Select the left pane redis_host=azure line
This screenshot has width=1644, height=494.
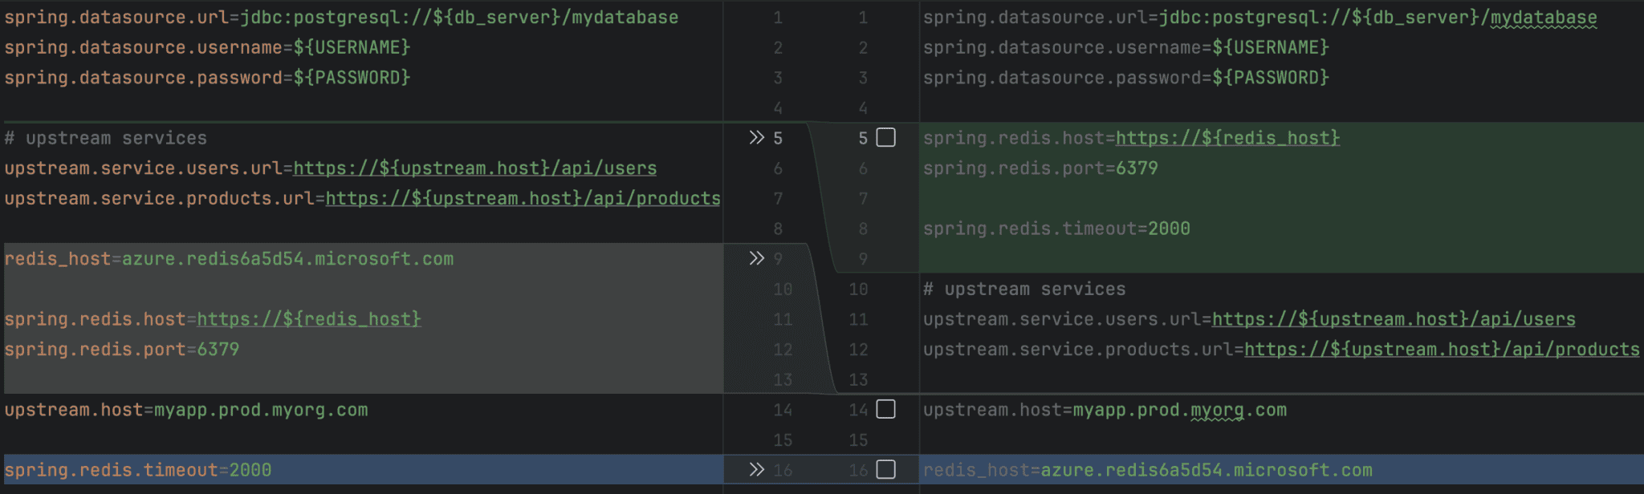click(x=229, y=259)
